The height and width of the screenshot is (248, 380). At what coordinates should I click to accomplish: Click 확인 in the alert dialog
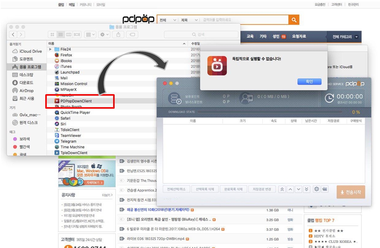(x=309, y=82)
